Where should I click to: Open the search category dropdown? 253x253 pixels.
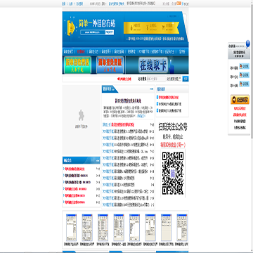tap(174, 79)
